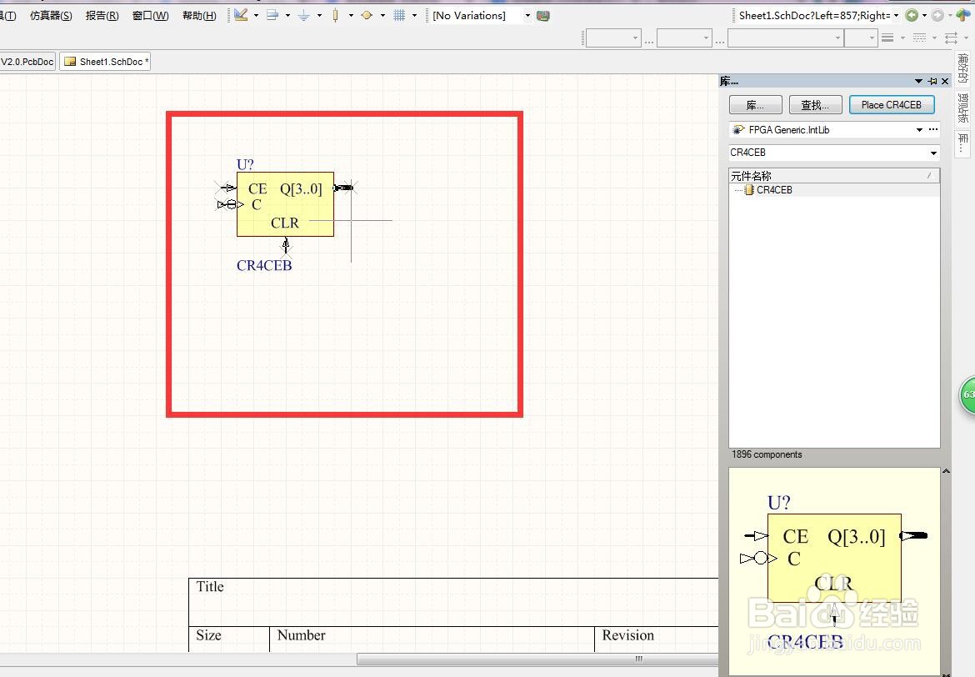Click the 查找... search button

pyautogui.click(x=815, y=105)
